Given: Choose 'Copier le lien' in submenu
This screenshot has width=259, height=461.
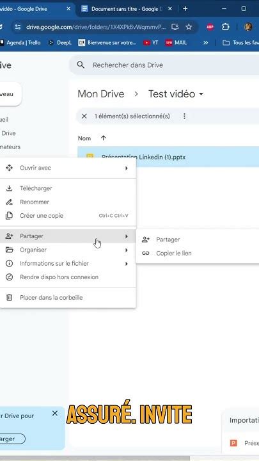Looking at the screenshot, I should [198, 253].
